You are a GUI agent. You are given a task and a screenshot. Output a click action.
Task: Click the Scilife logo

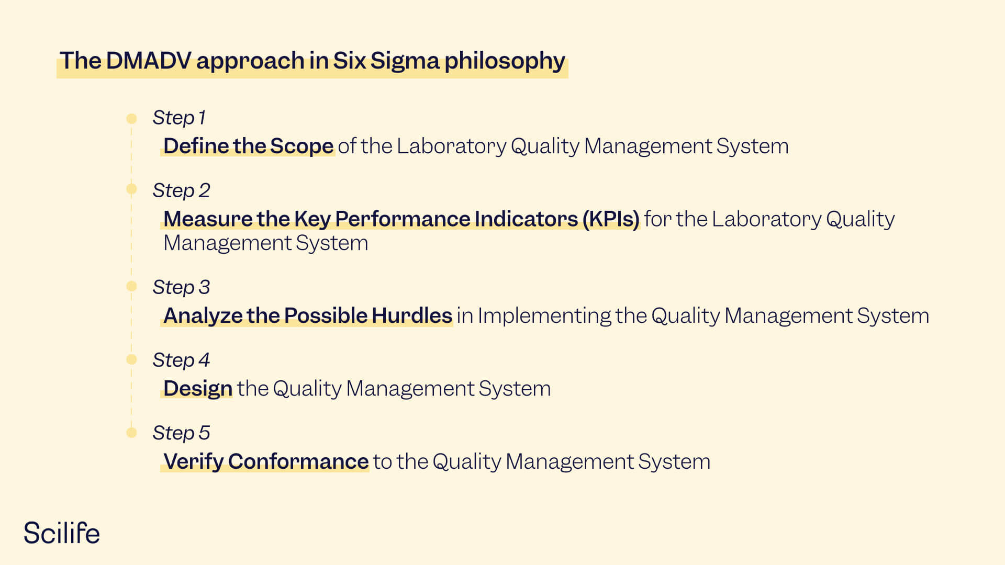[x=62, y=533]
